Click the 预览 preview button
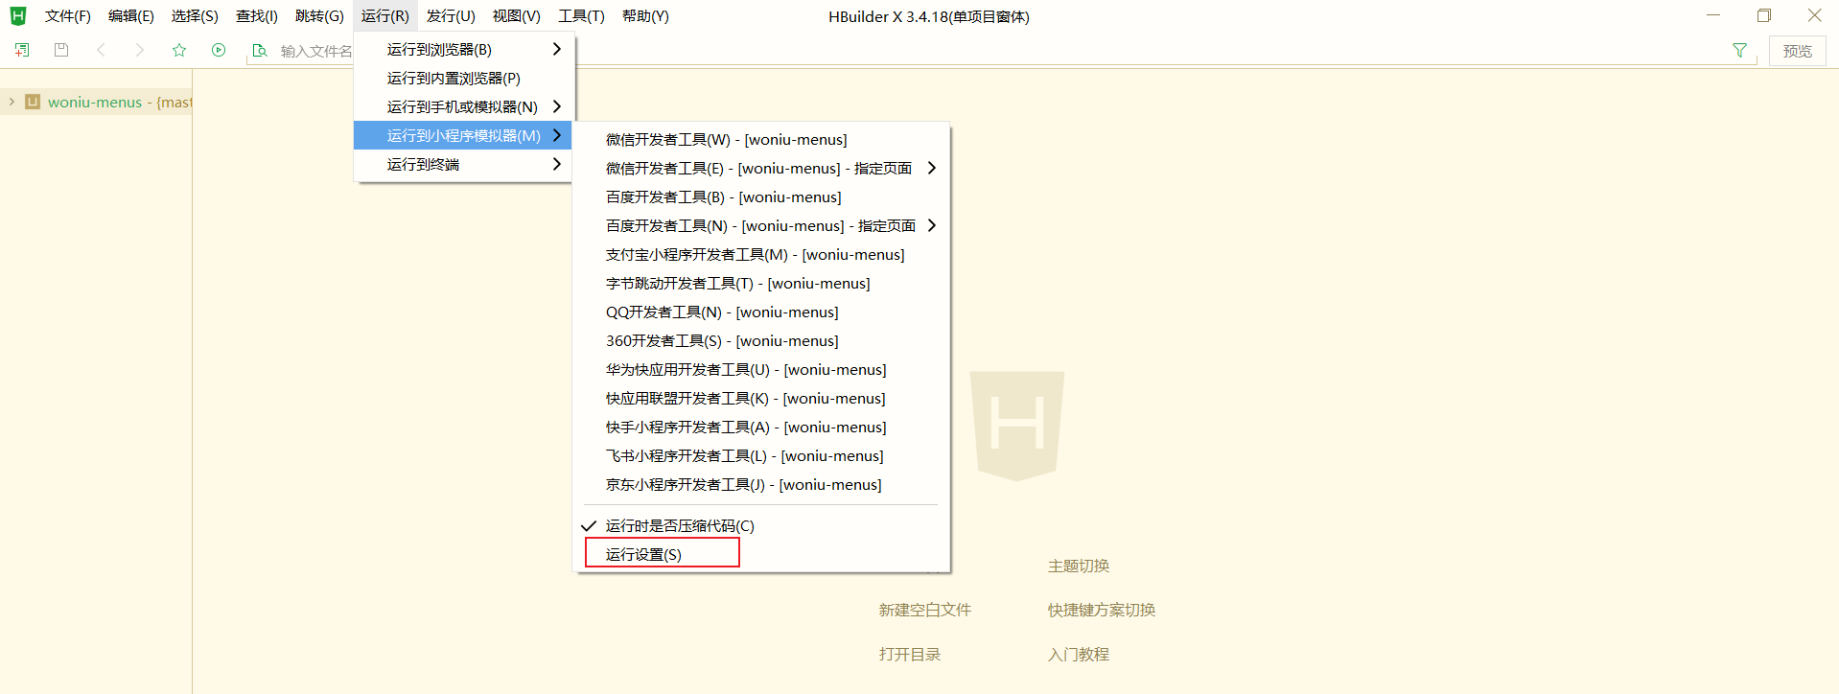 pos(1797,51)
